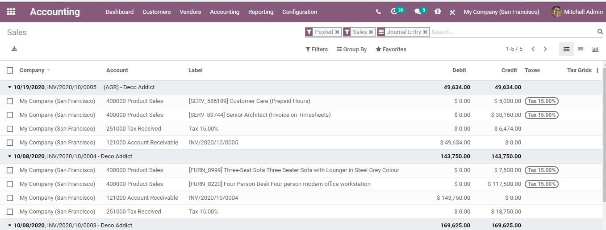Open the Reporting menu
Image resolution: width=606 pixels, height=230 pixels.
click(x=261, y=12)
